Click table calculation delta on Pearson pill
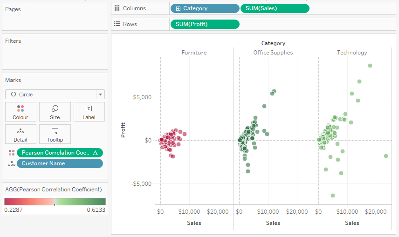399x237 pixels. 96,153
